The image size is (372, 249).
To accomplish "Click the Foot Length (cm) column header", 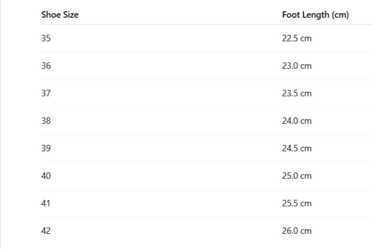I will [x=315, y=15].
